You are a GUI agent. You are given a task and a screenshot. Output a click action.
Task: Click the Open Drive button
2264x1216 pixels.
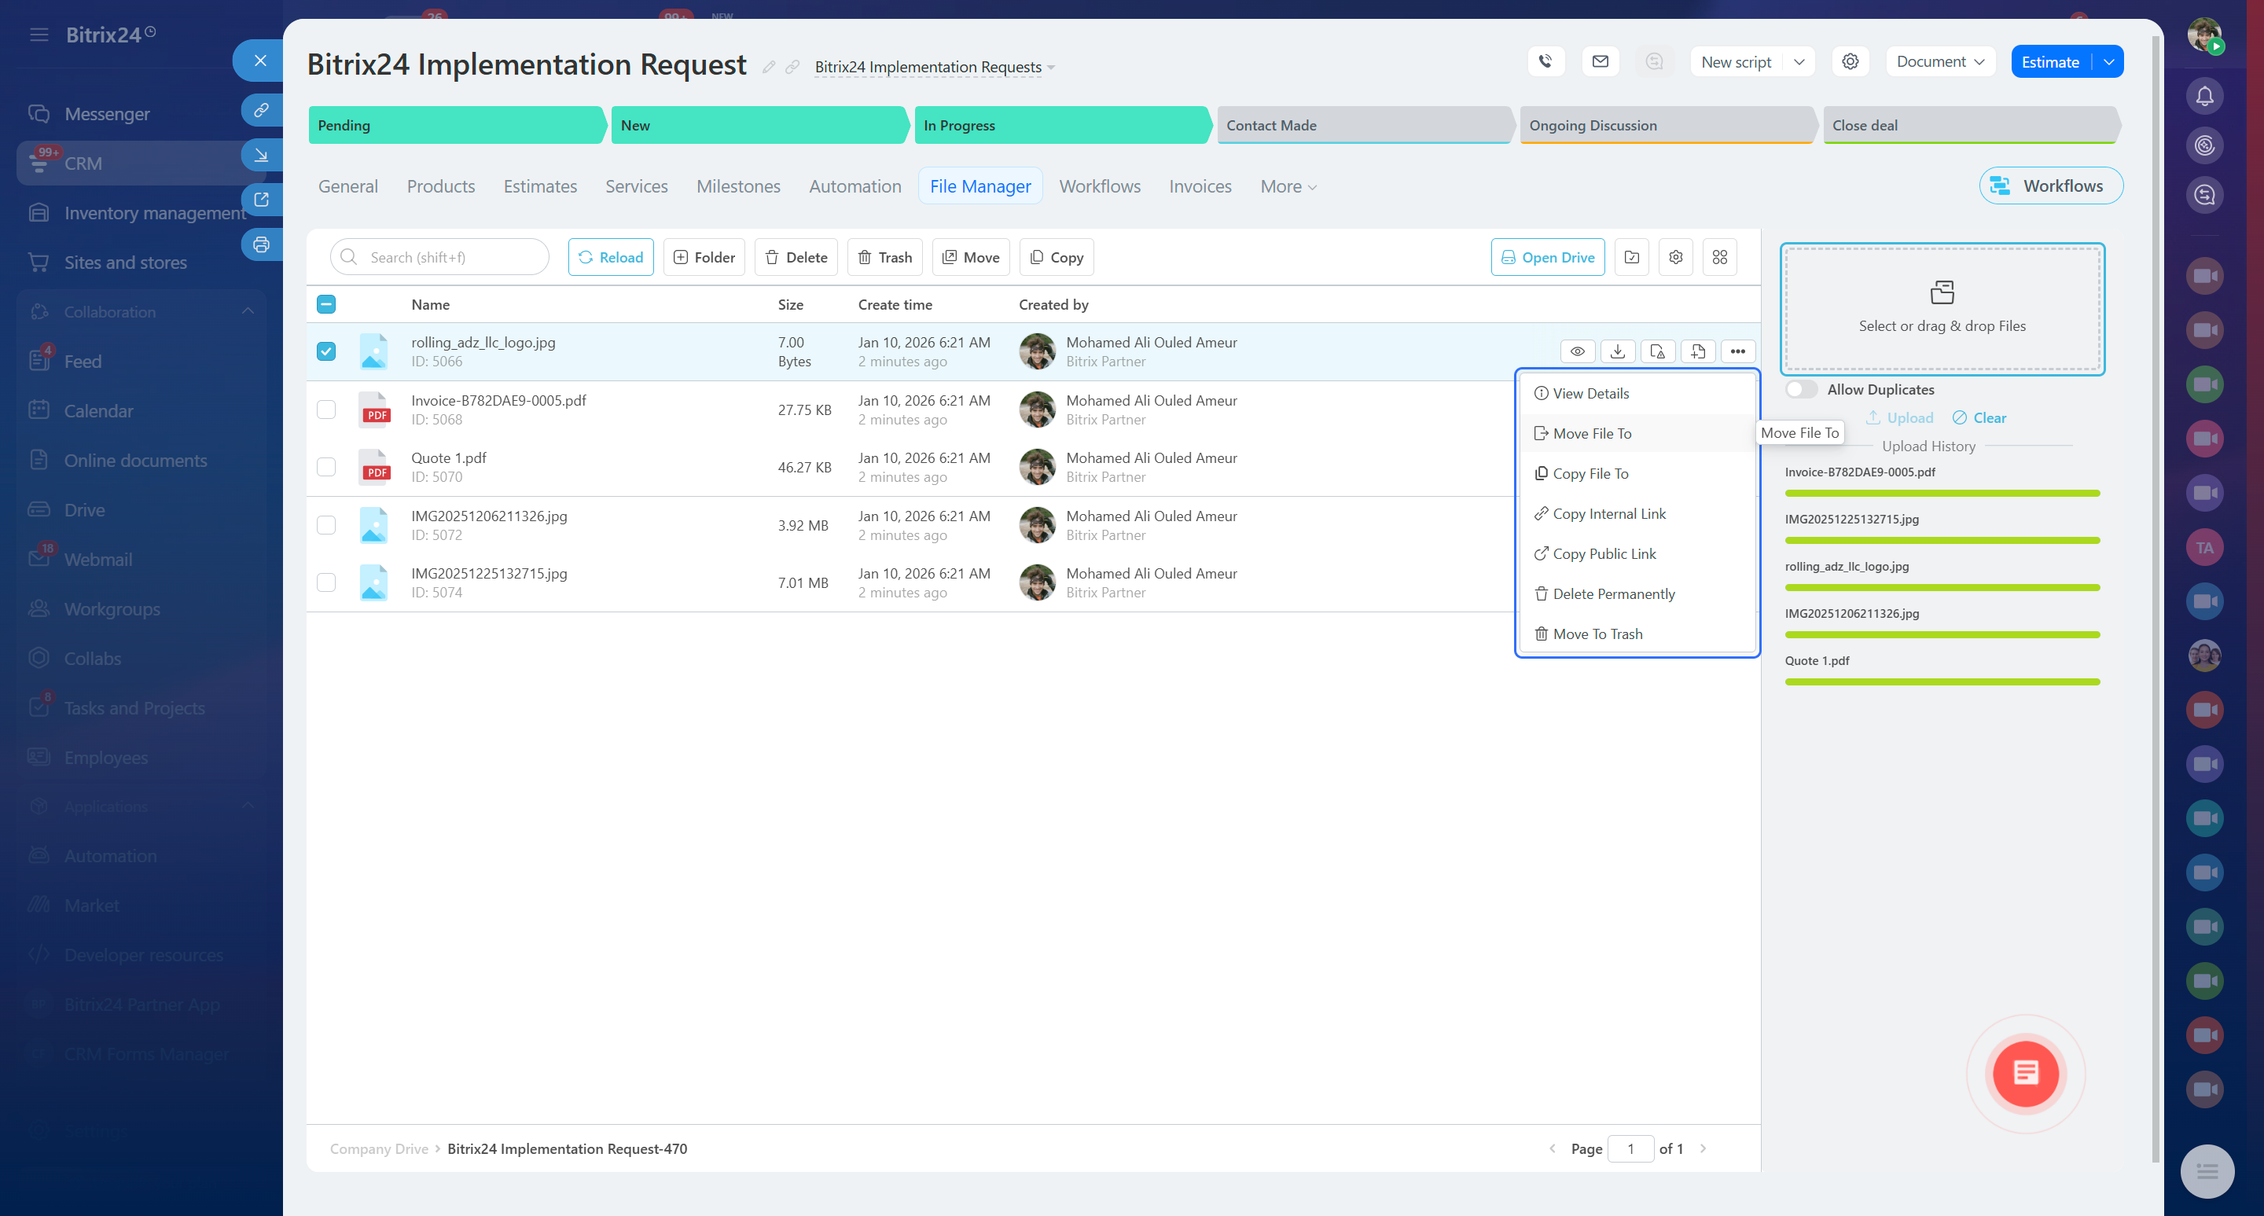click(x=1547, y=258)
